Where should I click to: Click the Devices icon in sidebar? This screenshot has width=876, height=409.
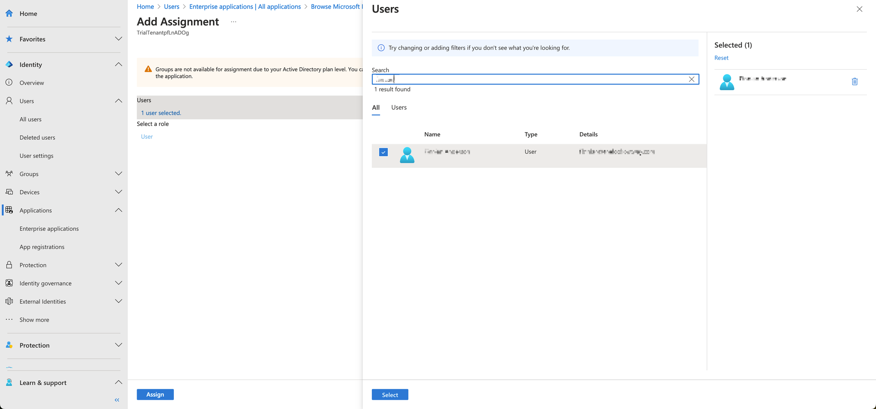coord(9,192)
